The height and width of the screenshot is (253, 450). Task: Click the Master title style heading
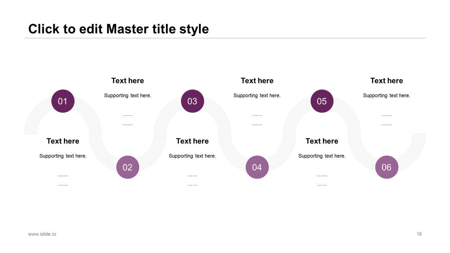(118, 29)
